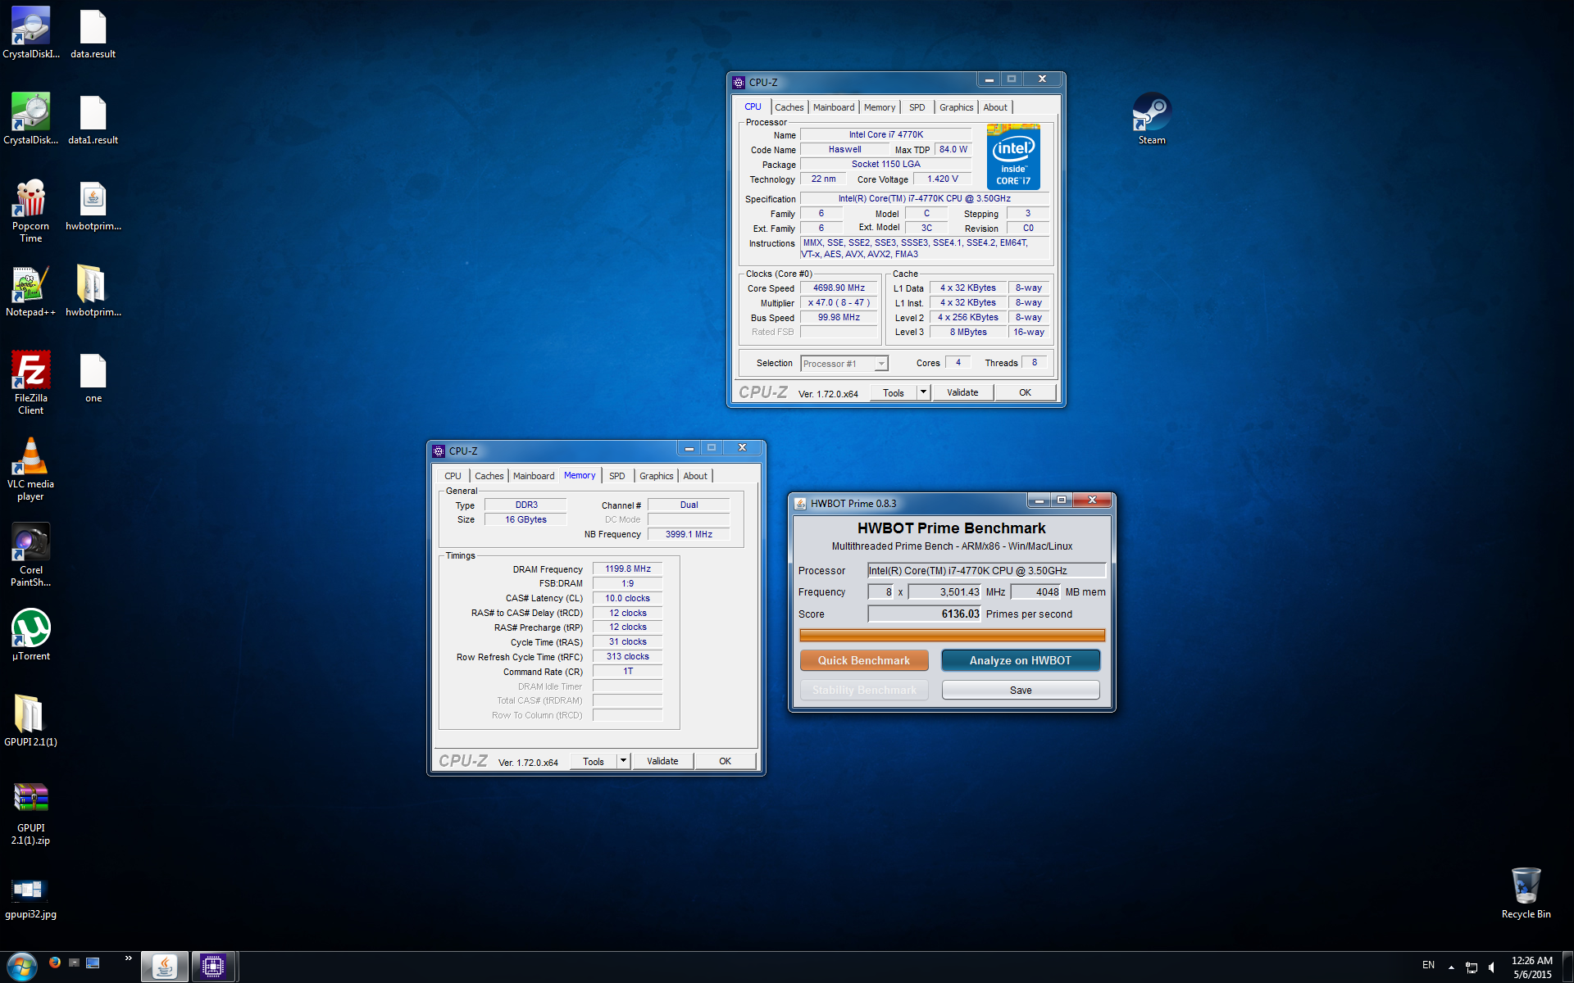
Task: Click Save in HWBOT Prime
Action: coord(1021,690)
